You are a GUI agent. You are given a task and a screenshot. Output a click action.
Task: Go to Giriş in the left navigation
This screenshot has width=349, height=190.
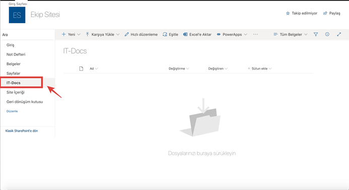coord(10,45)
